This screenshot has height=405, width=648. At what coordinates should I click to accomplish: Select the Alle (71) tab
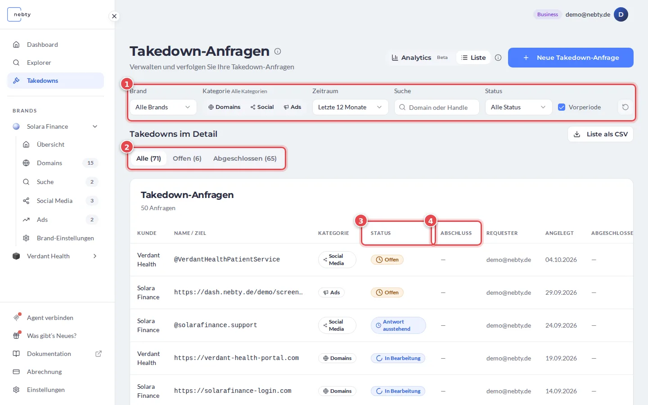[148, 158]
